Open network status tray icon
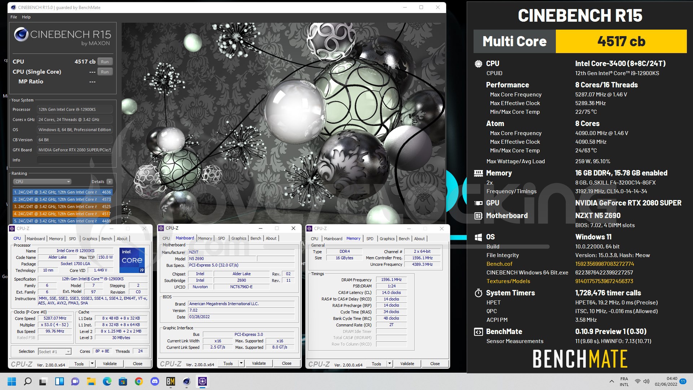Screen dimensions: 693x390 (638, 381)
